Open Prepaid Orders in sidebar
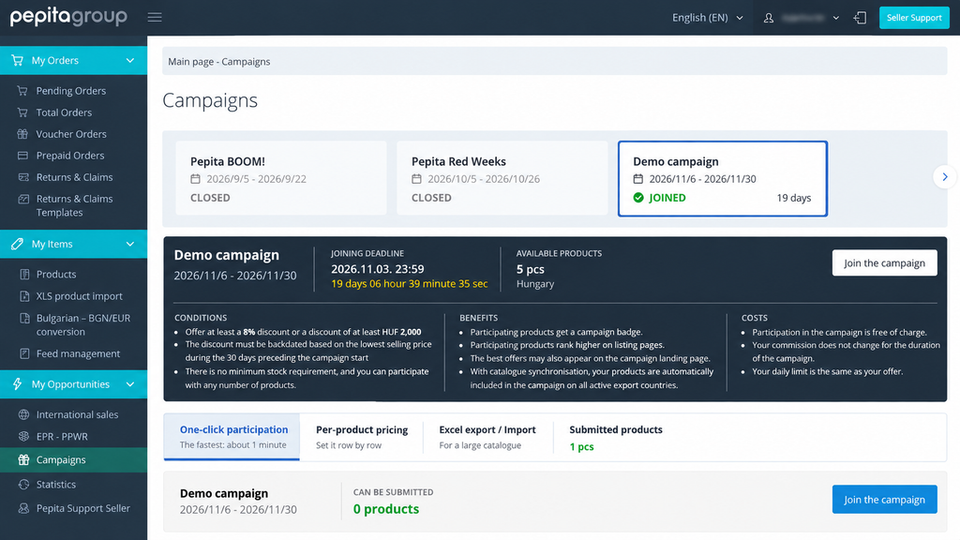 [69, 156]
